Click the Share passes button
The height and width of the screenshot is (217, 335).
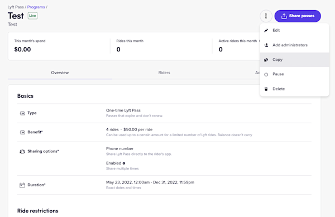tap(298, 16)
